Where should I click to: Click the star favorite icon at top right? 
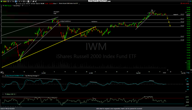(x=189, y=1)
